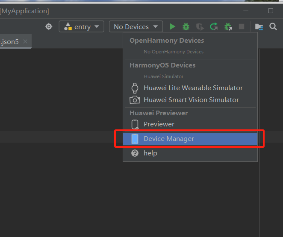Click the profile run icon
Image resolution: width=283 pixels, height=237 pixels.
click(200, 27)
